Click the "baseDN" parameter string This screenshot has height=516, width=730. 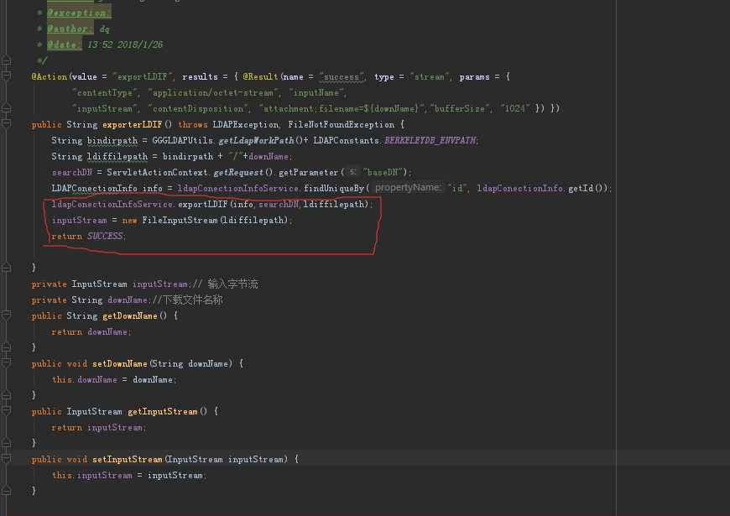[x=383, y=172]
